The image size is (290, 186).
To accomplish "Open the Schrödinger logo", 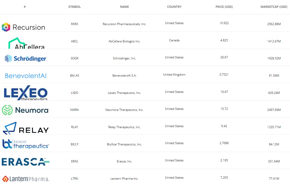I will pyautogui.click(x=26, y=59).
